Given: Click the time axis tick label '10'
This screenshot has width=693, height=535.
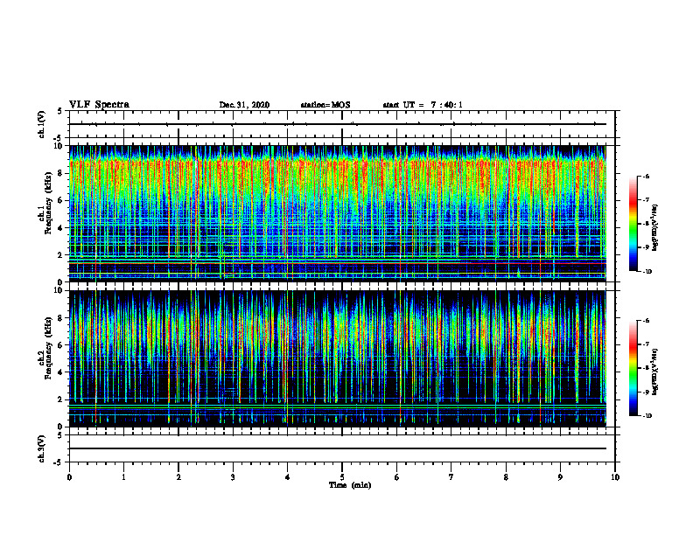Looking at the screenshot, I should click(615, 477).
